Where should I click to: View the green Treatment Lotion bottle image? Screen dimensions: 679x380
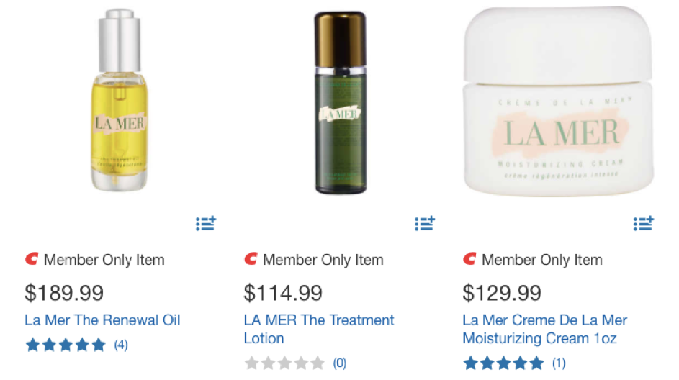tap(340, 102)
